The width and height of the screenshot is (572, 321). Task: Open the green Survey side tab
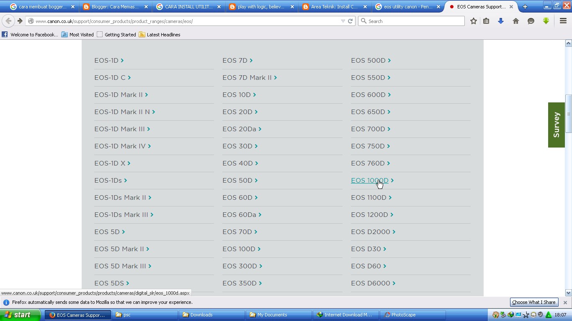557,125
